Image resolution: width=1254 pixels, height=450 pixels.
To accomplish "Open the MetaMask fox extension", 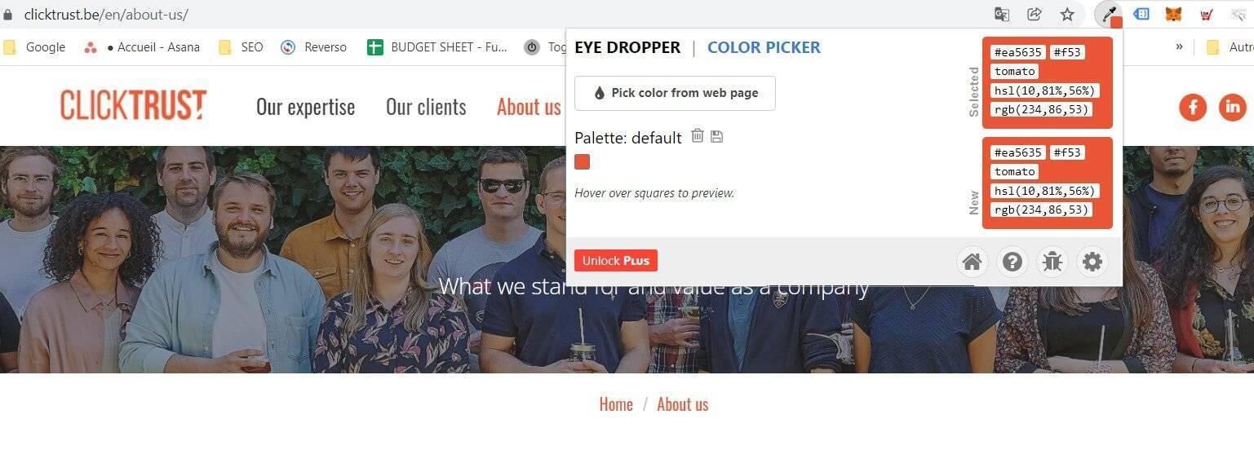I will pyautogui.click(x=1172, y=14).
